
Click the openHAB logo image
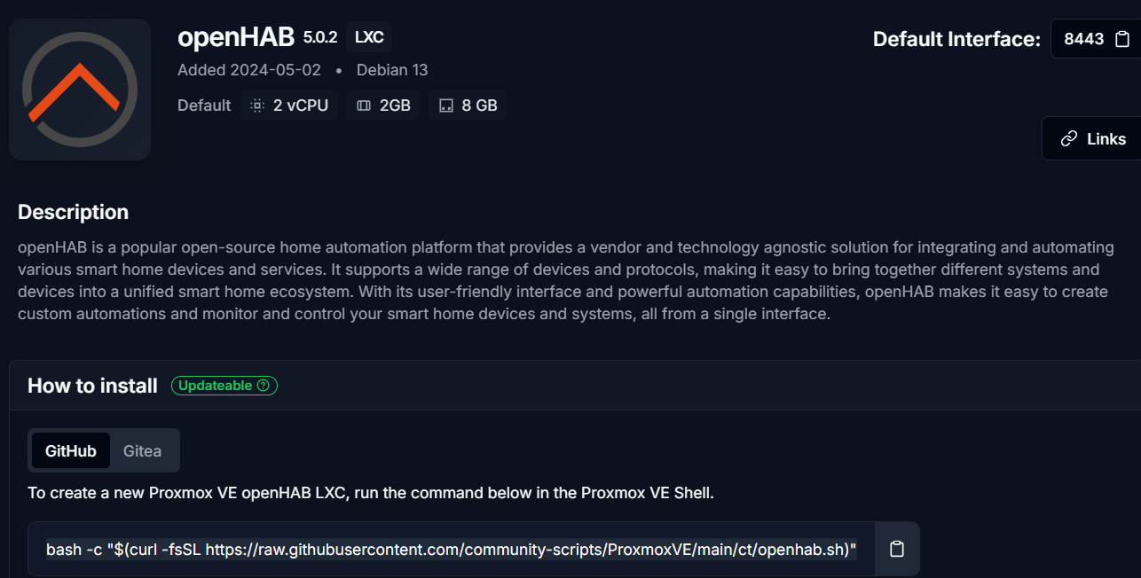(80, 90)
